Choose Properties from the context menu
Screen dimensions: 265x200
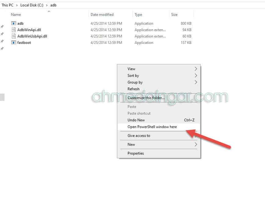click(x=159, y=153)
